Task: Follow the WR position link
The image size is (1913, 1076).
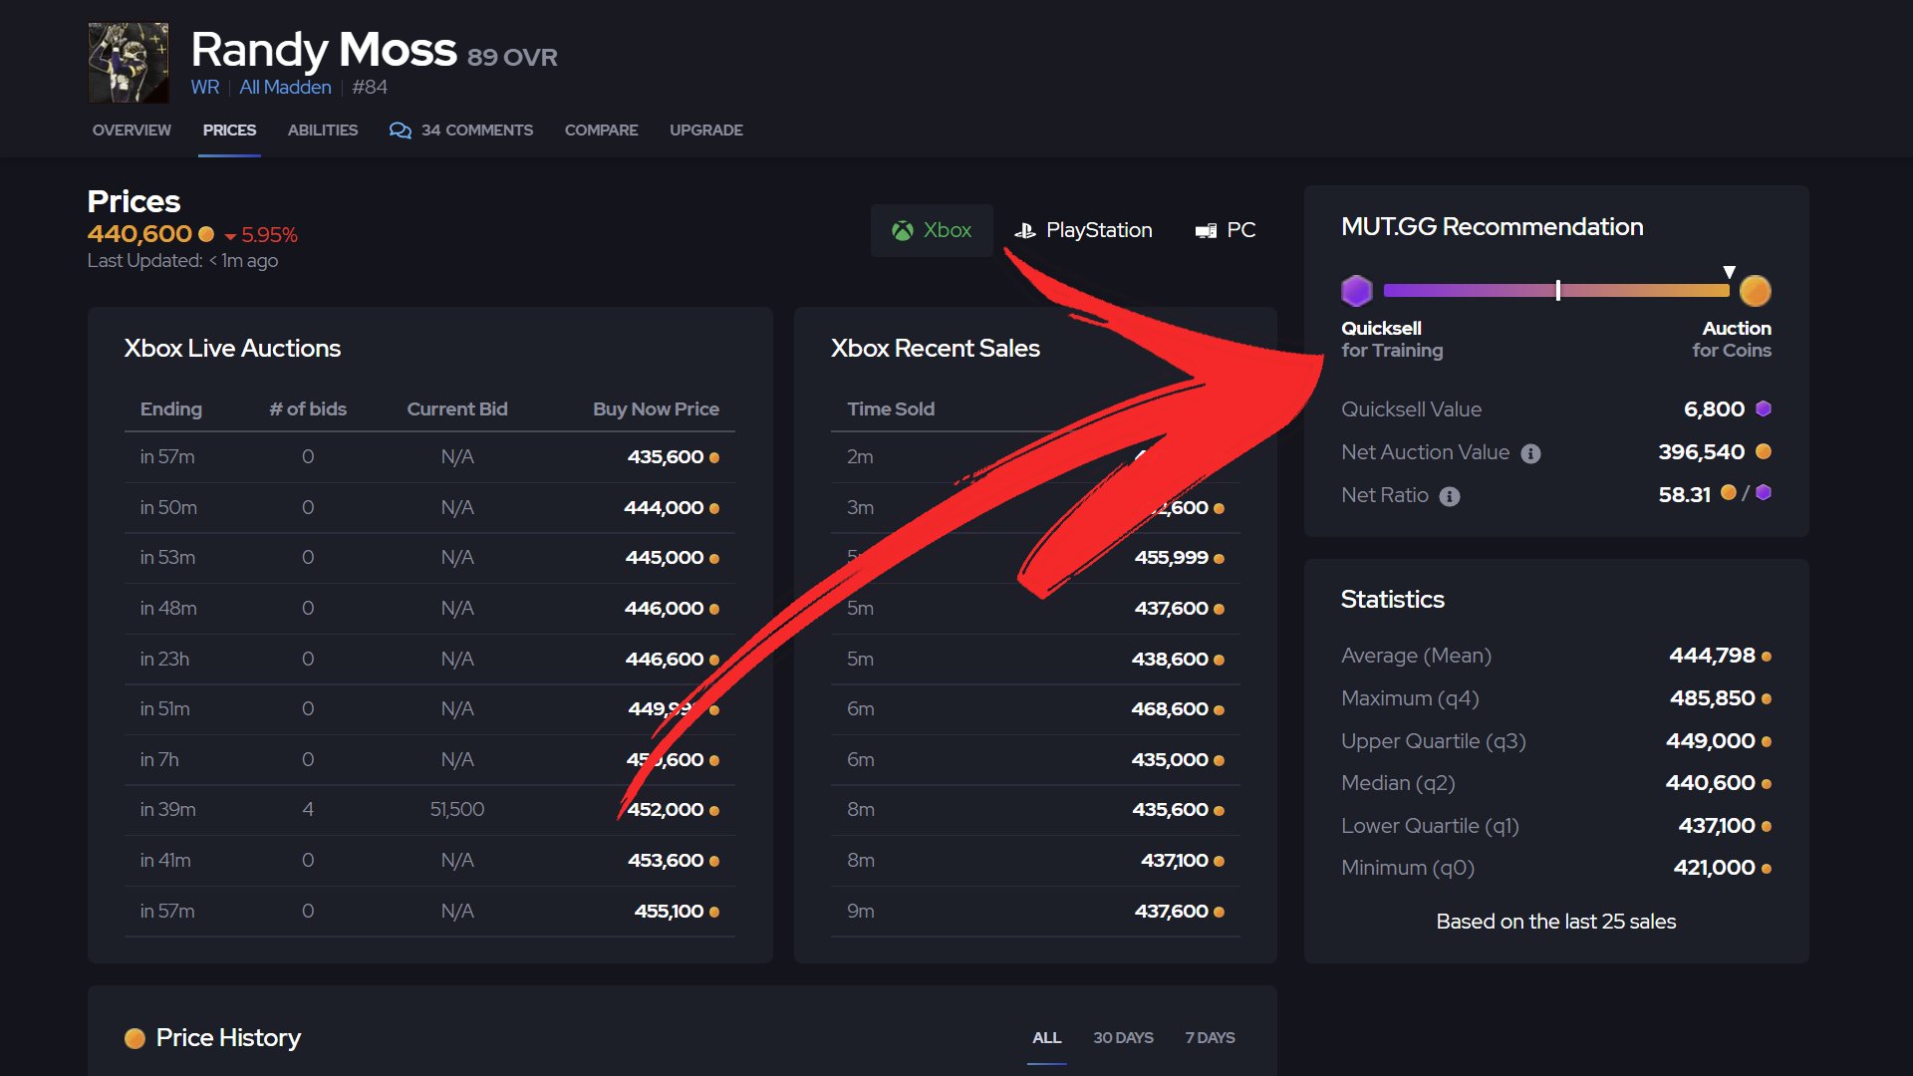Action: (204, 88)
